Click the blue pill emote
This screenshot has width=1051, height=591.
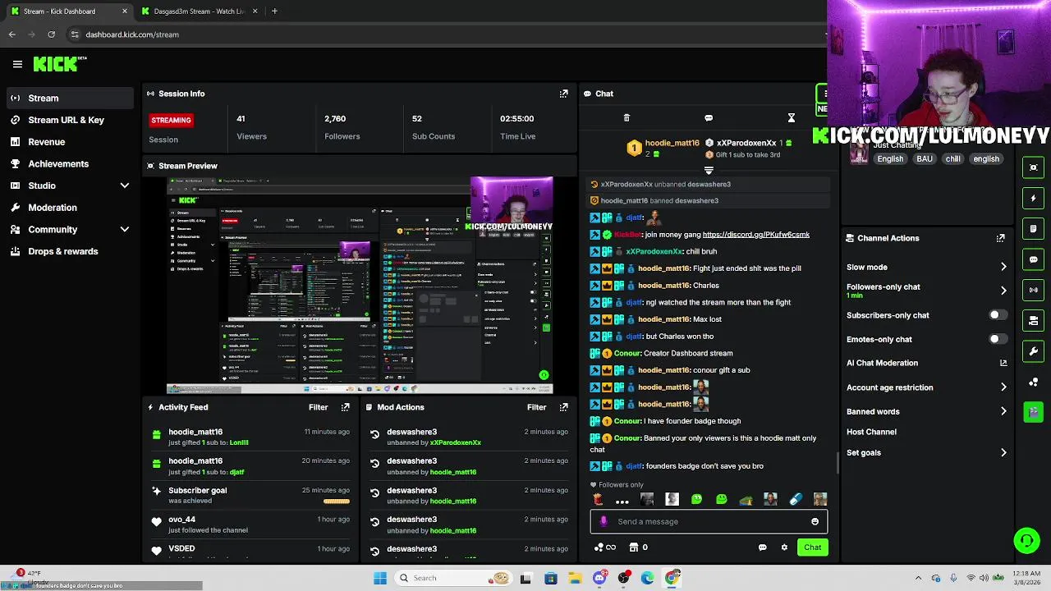[x=795, y=499]
